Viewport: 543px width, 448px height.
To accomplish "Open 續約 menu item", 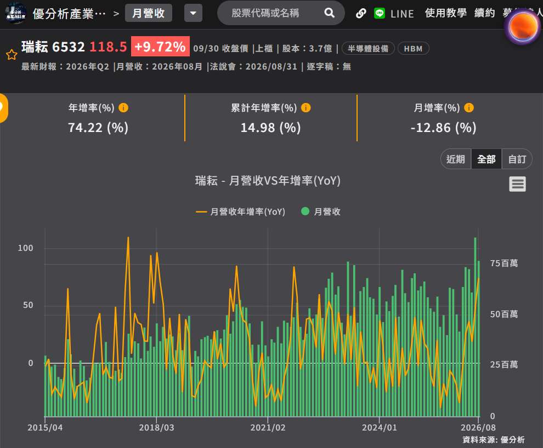I will [x=484, y=13].
